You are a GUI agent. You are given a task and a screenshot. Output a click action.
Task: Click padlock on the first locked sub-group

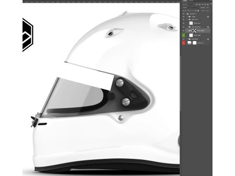(x=208, y=17)
